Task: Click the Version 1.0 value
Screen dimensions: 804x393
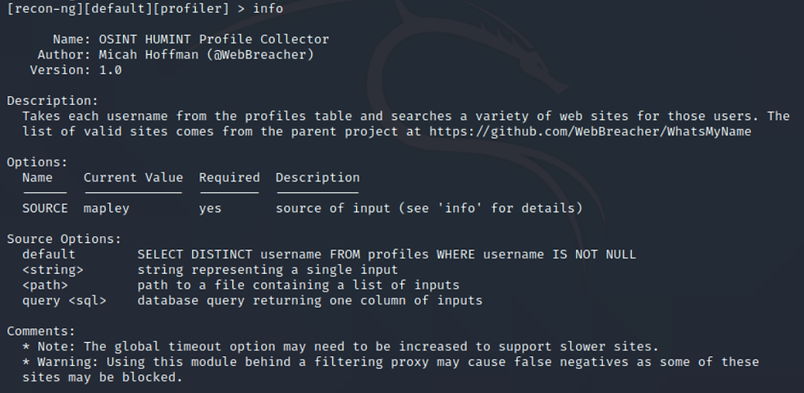Action: (110, 70)
